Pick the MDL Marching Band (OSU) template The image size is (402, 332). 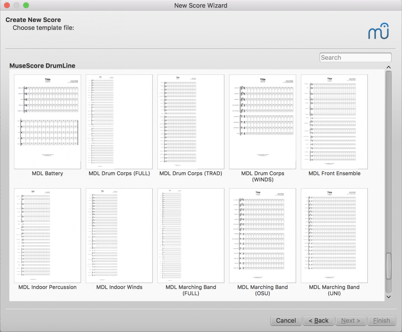pyautogui.click(x=262, y=235)
